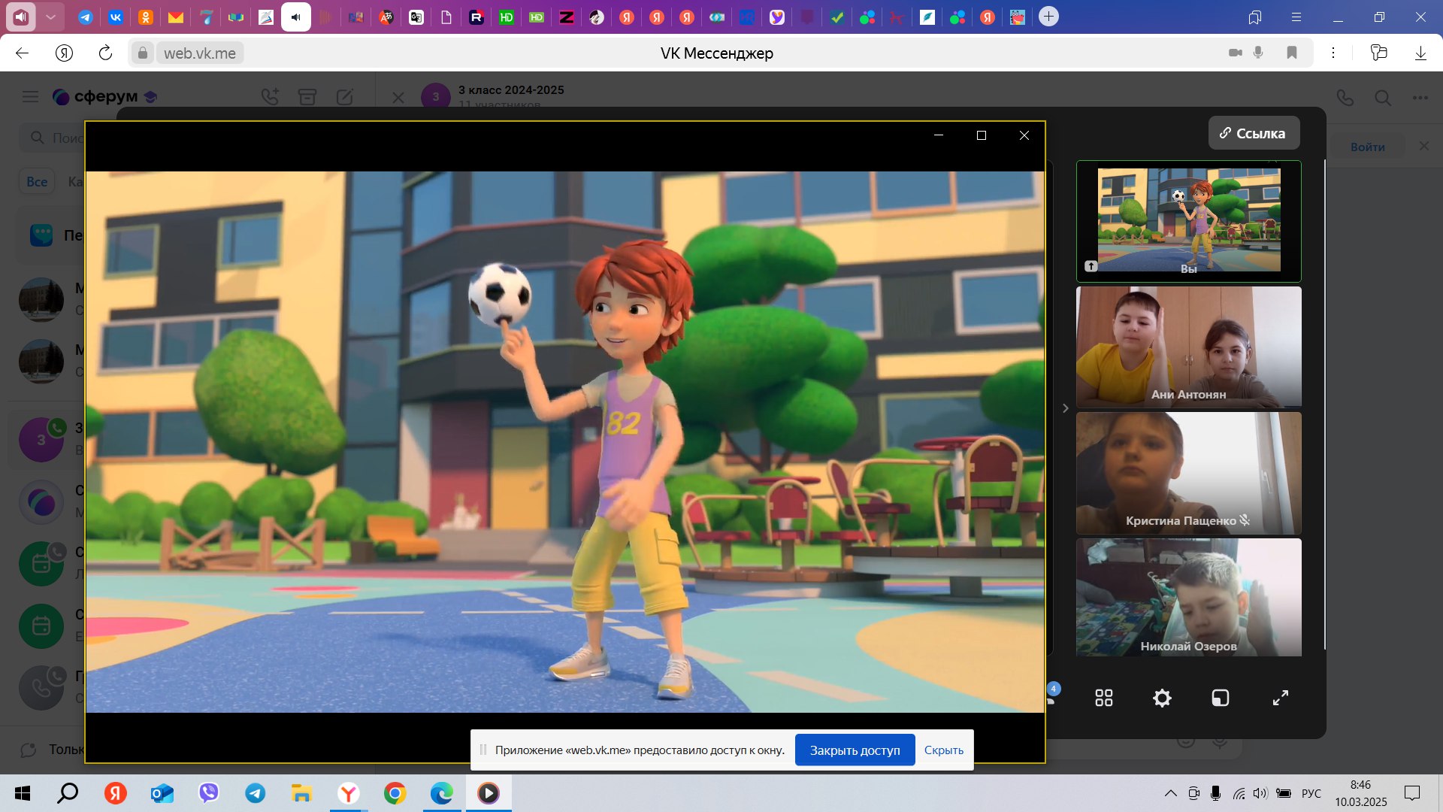
Task: Select your own shared screen thumbnail labeled Вы
Action: tap(1188, 221)
